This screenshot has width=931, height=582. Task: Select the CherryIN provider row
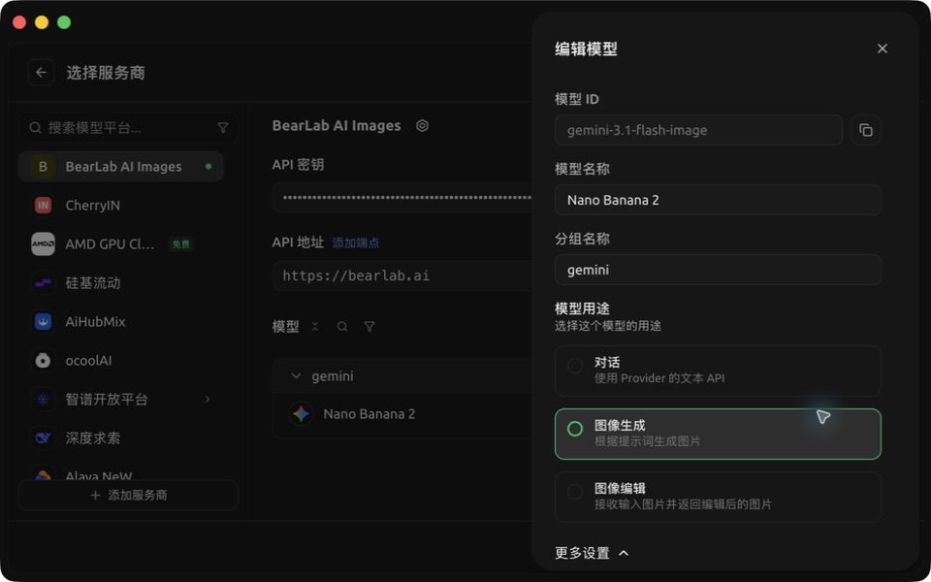click(121, 206)
